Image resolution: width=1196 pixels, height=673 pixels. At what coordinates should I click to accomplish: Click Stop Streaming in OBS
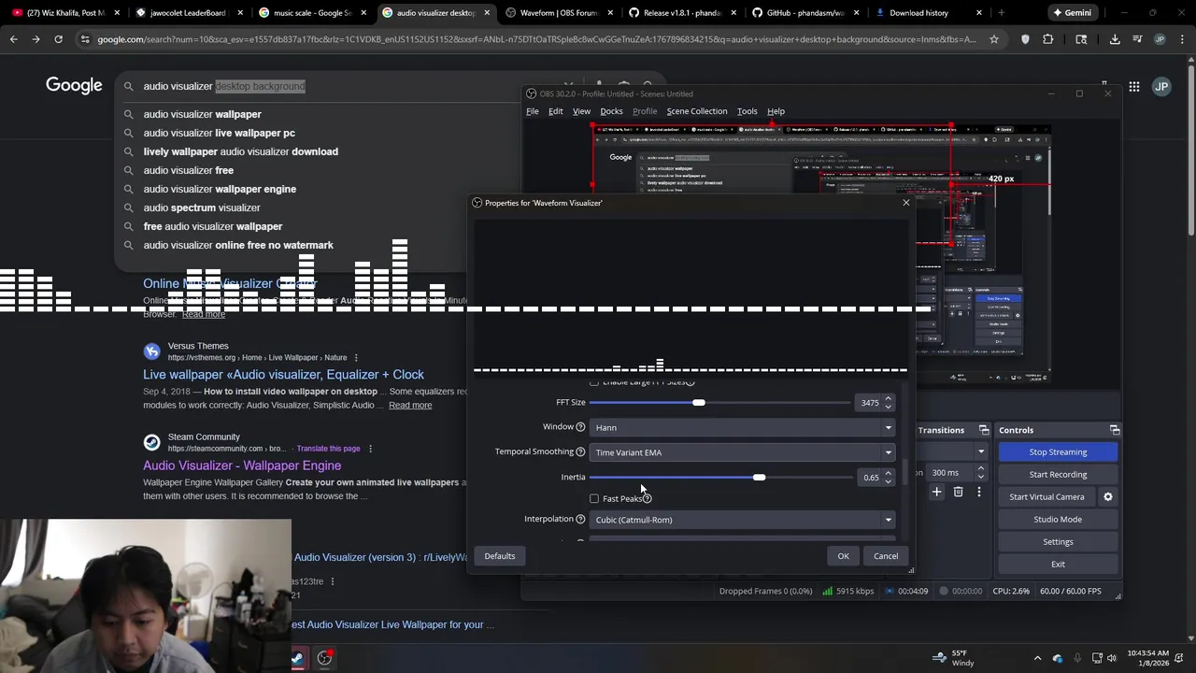point(1058,451)
